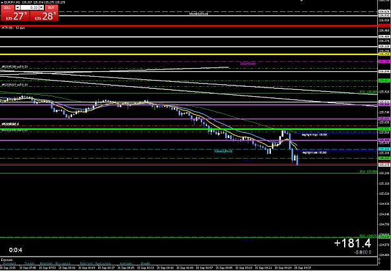Collapse the one-click trading panel triangle
The width and height of the screenshot is (391, 271).
point(2,2)
